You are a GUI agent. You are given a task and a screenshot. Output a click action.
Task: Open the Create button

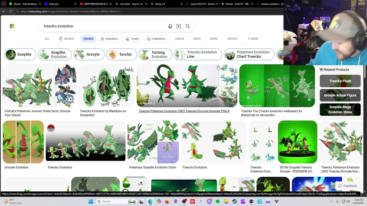tap(132, 39)
